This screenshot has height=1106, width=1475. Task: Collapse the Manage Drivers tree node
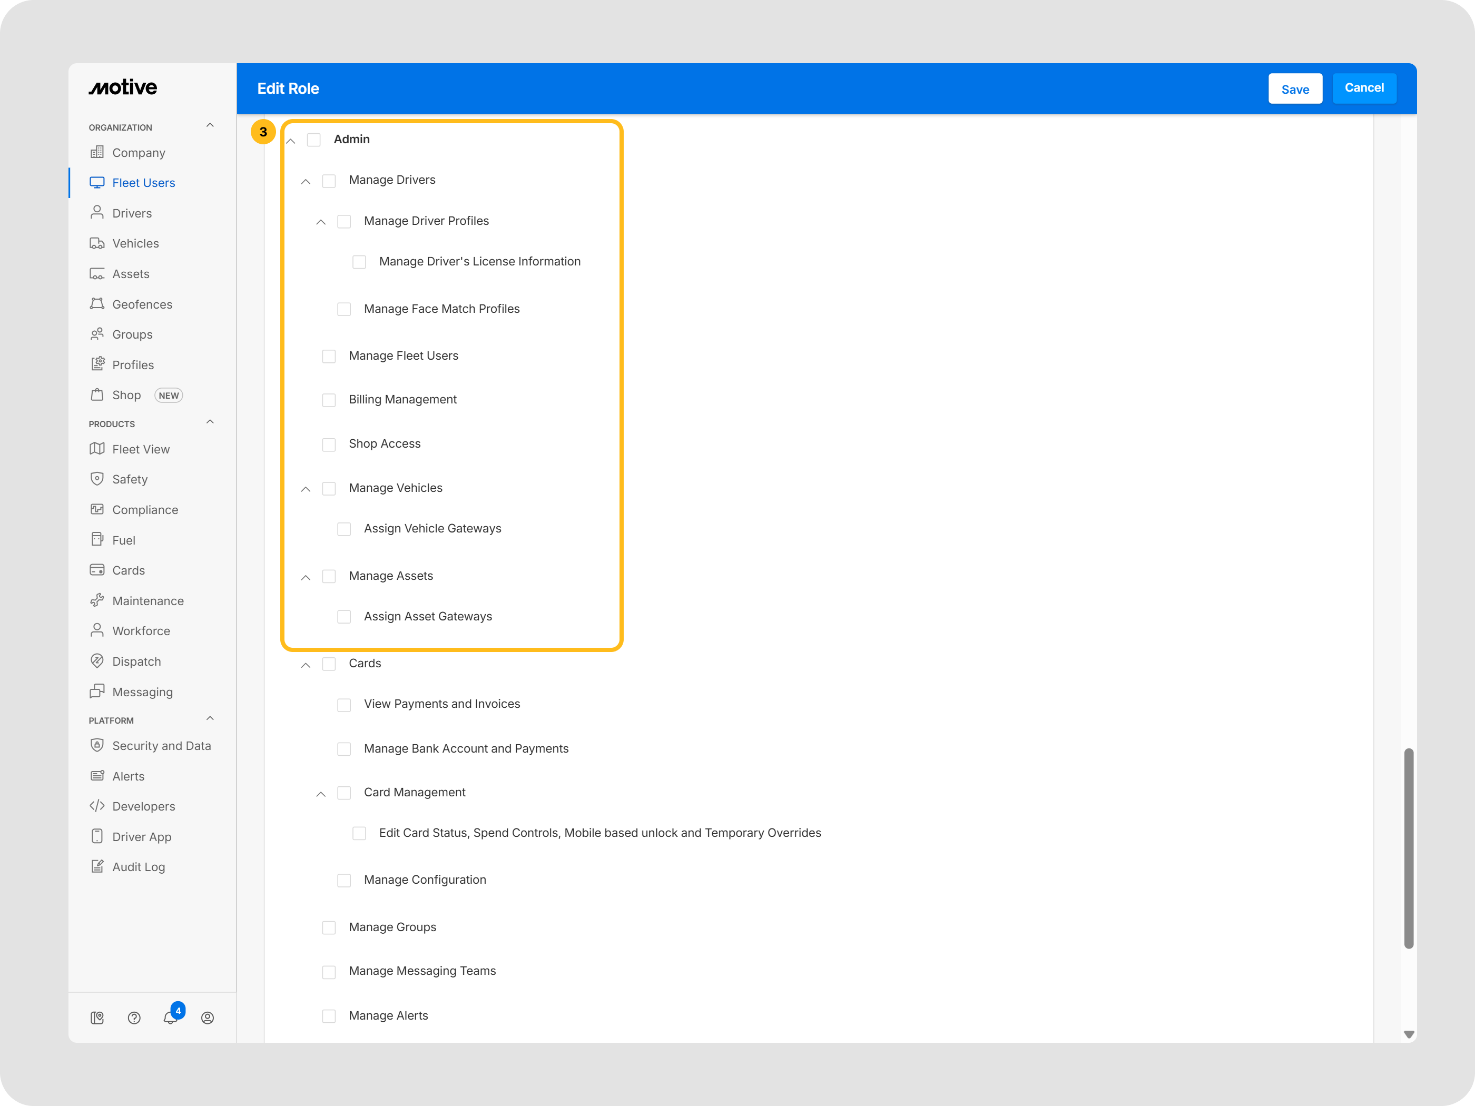(x=306, y=181)
